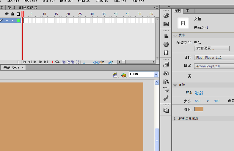Click the 舞台 background color swatch
This screenshot has width=234, height=151.
click(199, 109)
